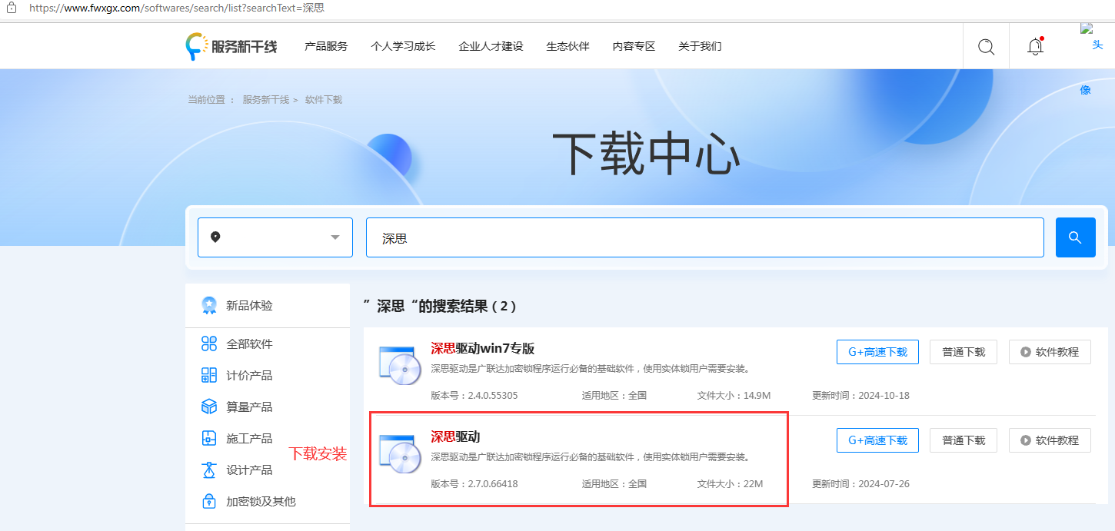Click the 文件大小：14.9M text
The width and height of the screenshot is (1115, 531).
[734, 396]
